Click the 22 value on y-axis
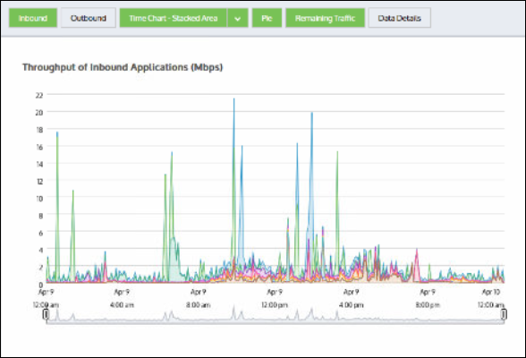Viewport: 526px width, 358px height. pos(39,95)
